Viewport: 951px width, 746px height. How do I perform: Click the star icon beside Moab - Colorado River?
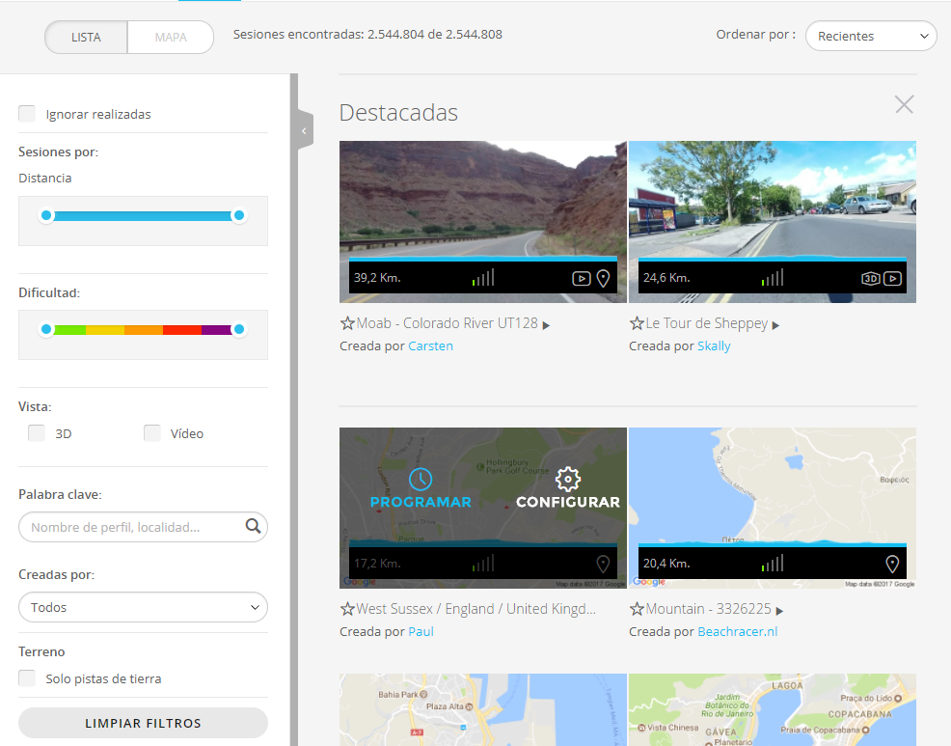pyautogui.click(x=347, y=324)
